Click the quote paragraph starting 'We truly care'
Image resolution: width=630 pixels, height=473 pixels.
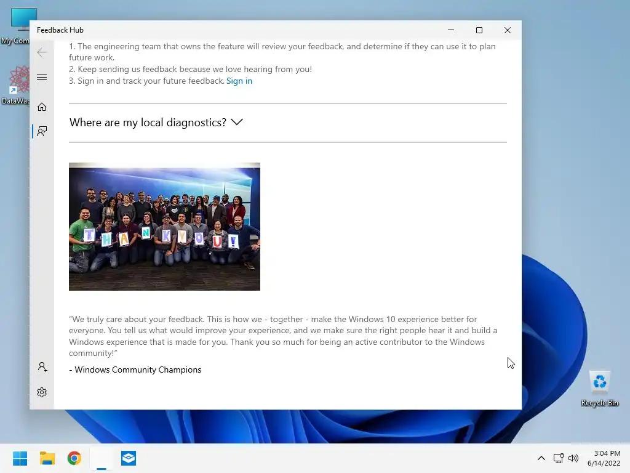[283, 336]
